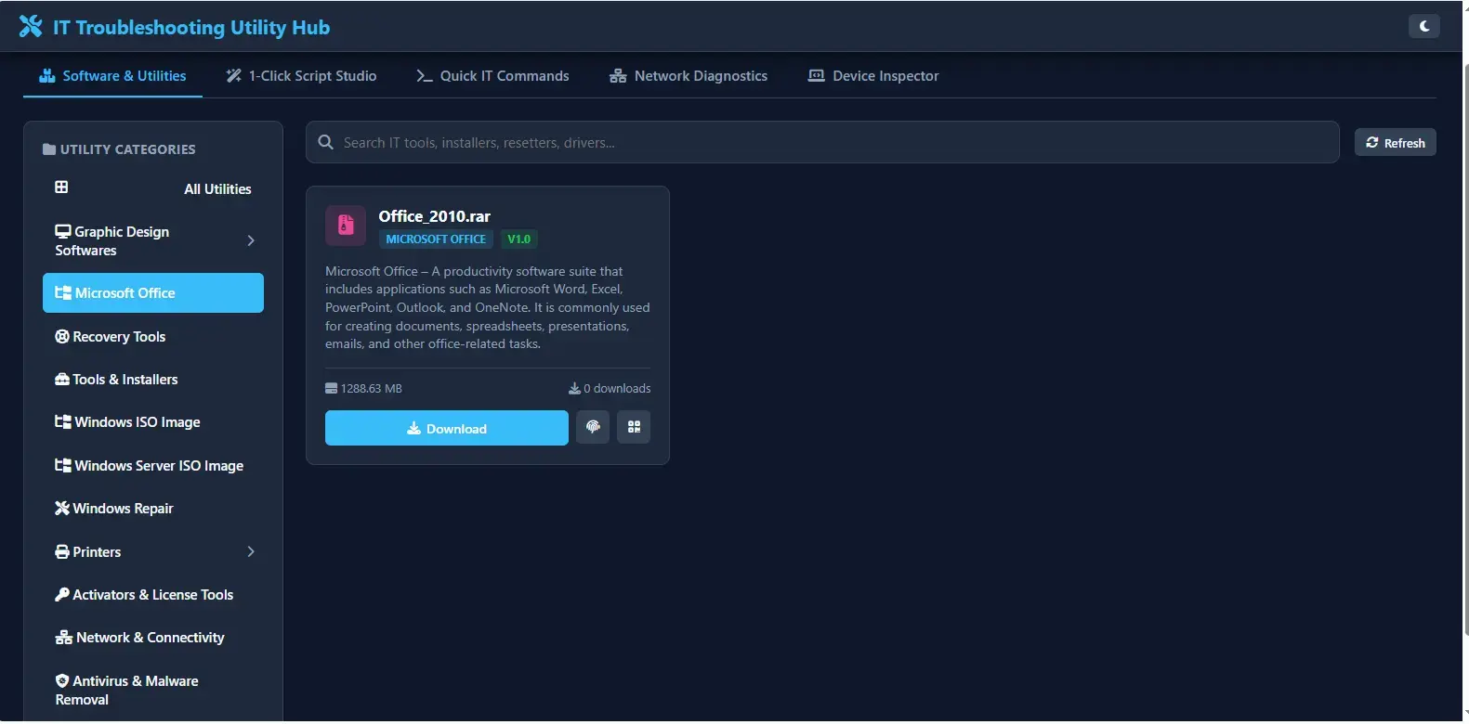Expand the Printers category chevron
1469x724 pixels.
point(251,551)
